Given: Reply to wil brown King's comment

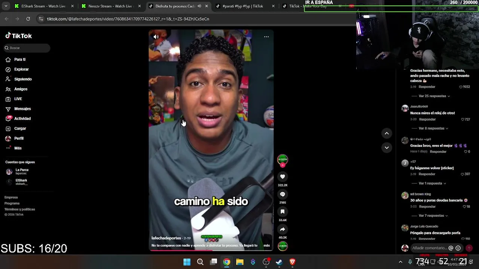Looking at the screenshot, I should (427, 207).
